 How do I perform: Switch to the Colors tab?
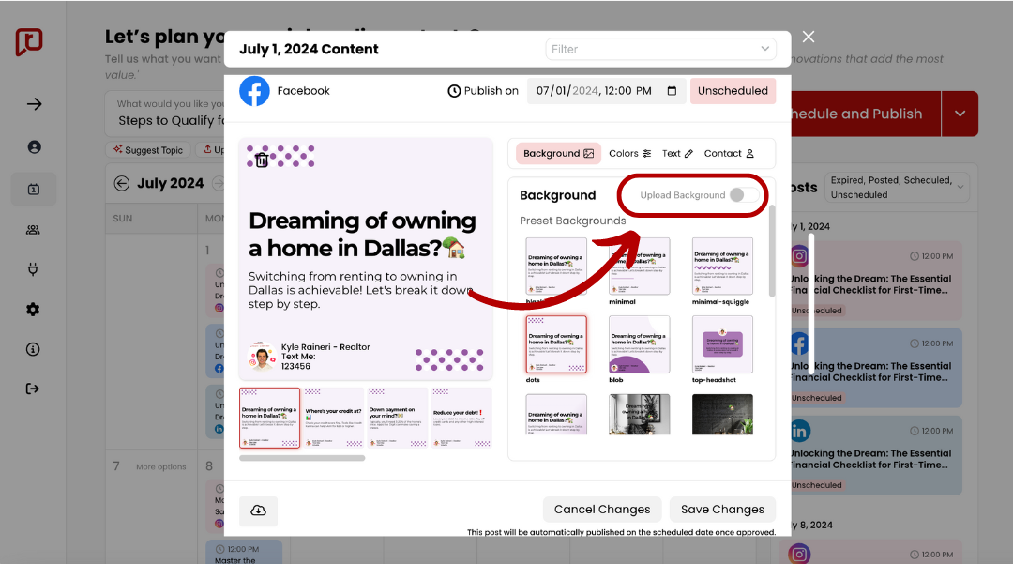pos(630,154)
